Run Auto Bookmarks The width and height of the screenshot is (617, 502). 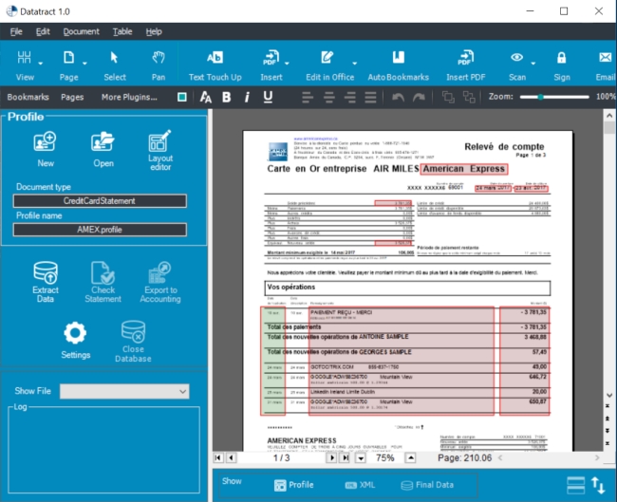click(399, 65)
